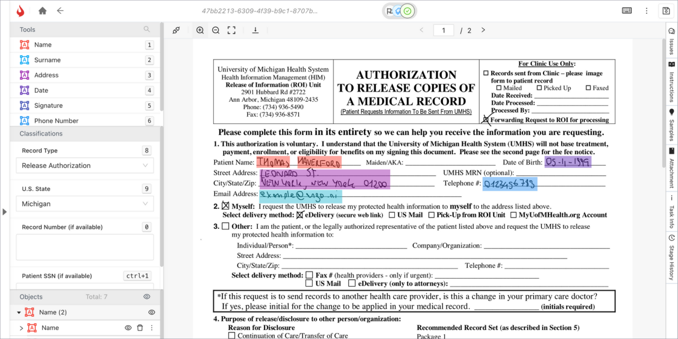Click the green checkmark status icon

[x=407, y=11]
